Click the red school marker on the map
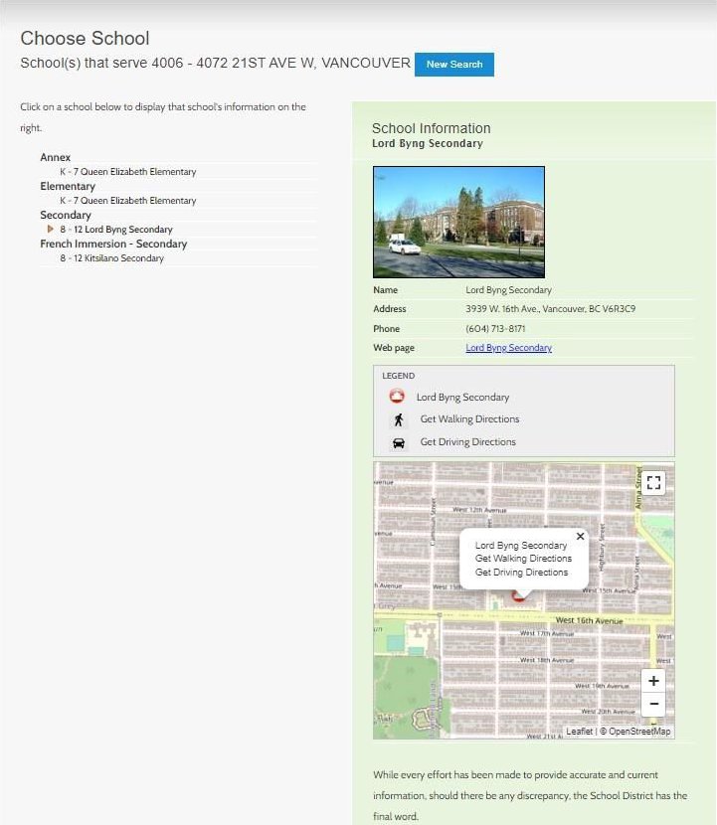Viewport: 717px width, 825px height. click(518, 595)
